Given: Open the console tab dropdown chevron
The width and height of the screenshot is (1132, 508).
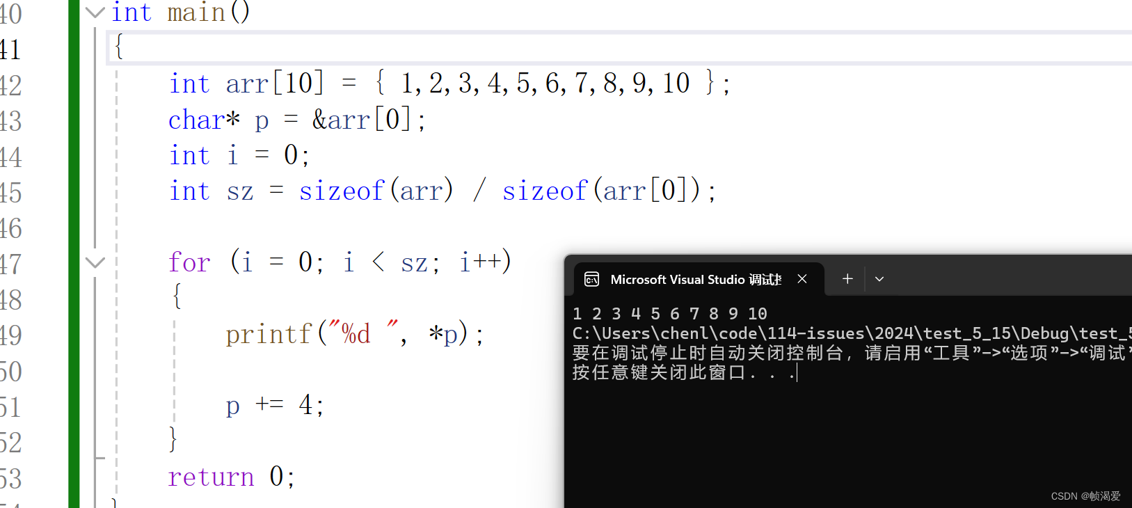Looking at the screenshot, I should coord(879,279).
